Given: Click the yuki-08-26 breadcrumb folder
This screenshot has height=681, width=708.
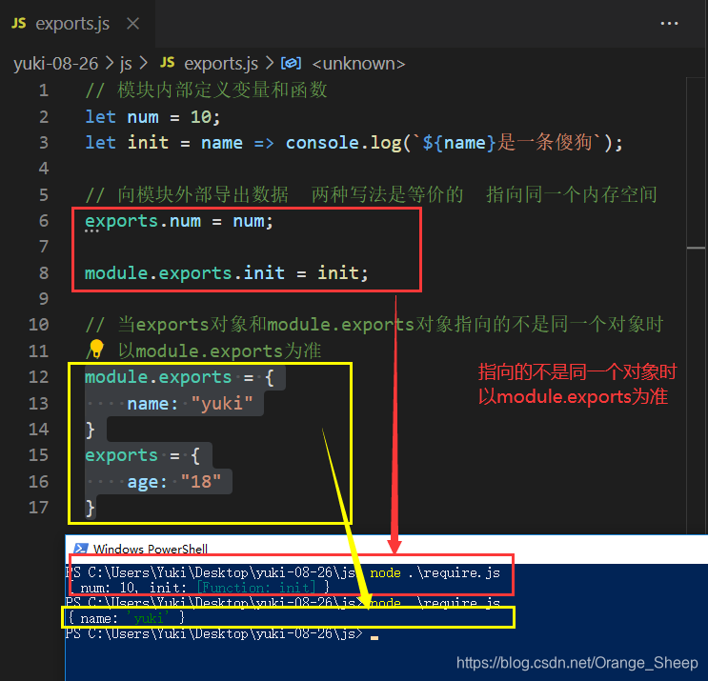Looking at the screenshot, I should click(55, 64).
